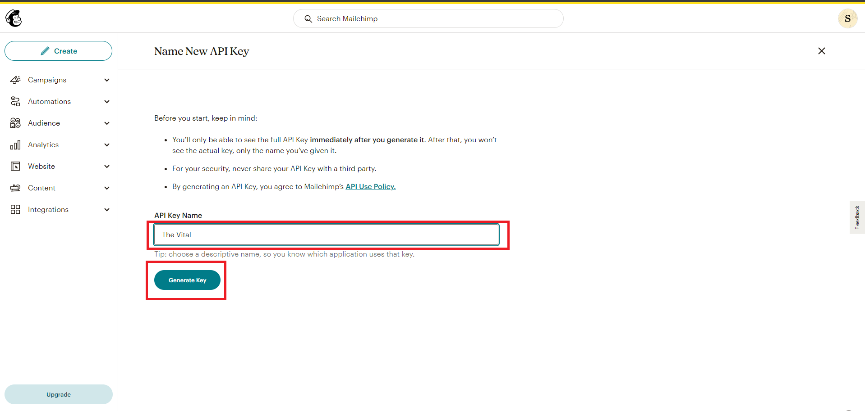865x411 pixels.
Task: Click the Analytics bar chart icon
Action: 15,145
